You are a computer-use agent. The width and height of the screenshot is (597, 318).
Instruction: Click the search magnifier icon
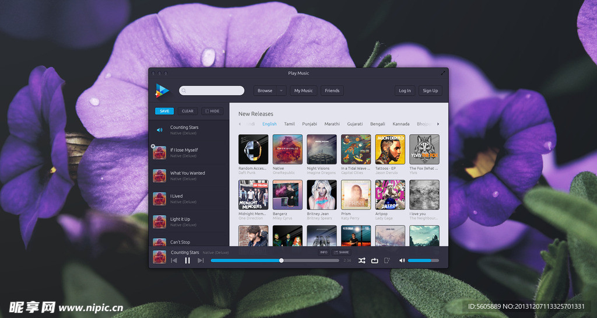pyautogui.click(x=184, y=90)
